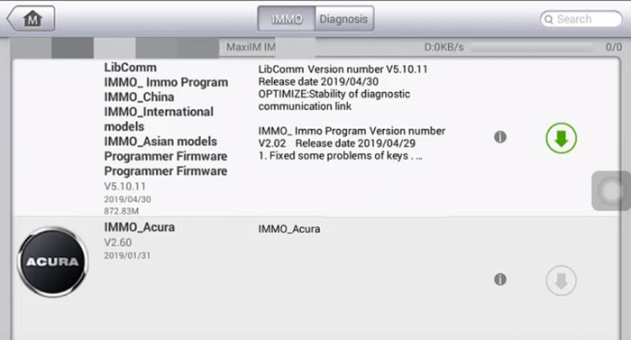Download the IMMO_Acura update
Viewport: 631px width, 340px height.
pyautogui.click(x=561, y=280)
